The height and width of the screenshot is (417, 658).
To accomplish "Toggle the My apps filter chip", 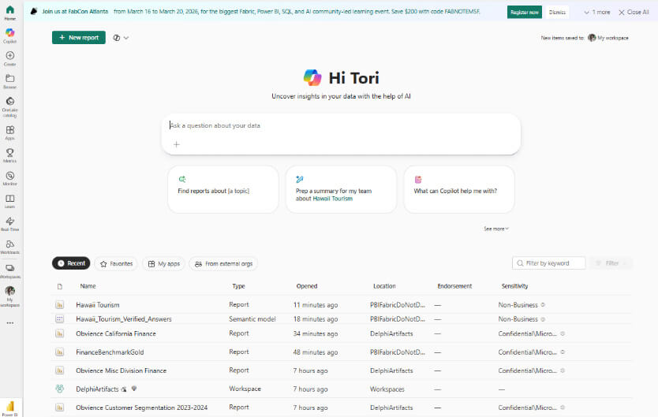I will pyautogui.click(x=163, y=264).
